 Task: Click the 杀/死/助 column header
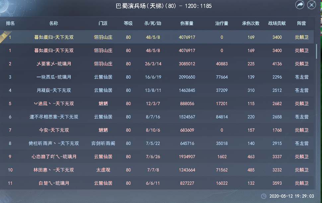point(153,24)
